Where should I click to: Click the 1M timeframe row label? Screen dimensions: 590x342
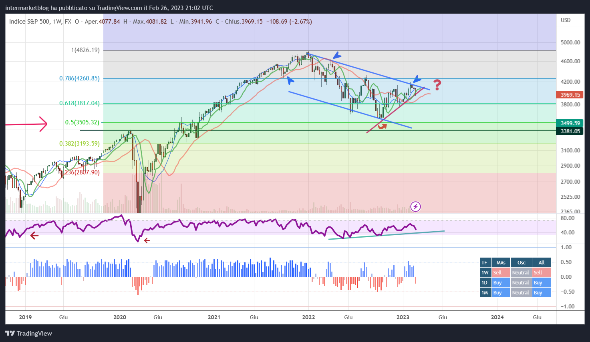click(485, 292)
